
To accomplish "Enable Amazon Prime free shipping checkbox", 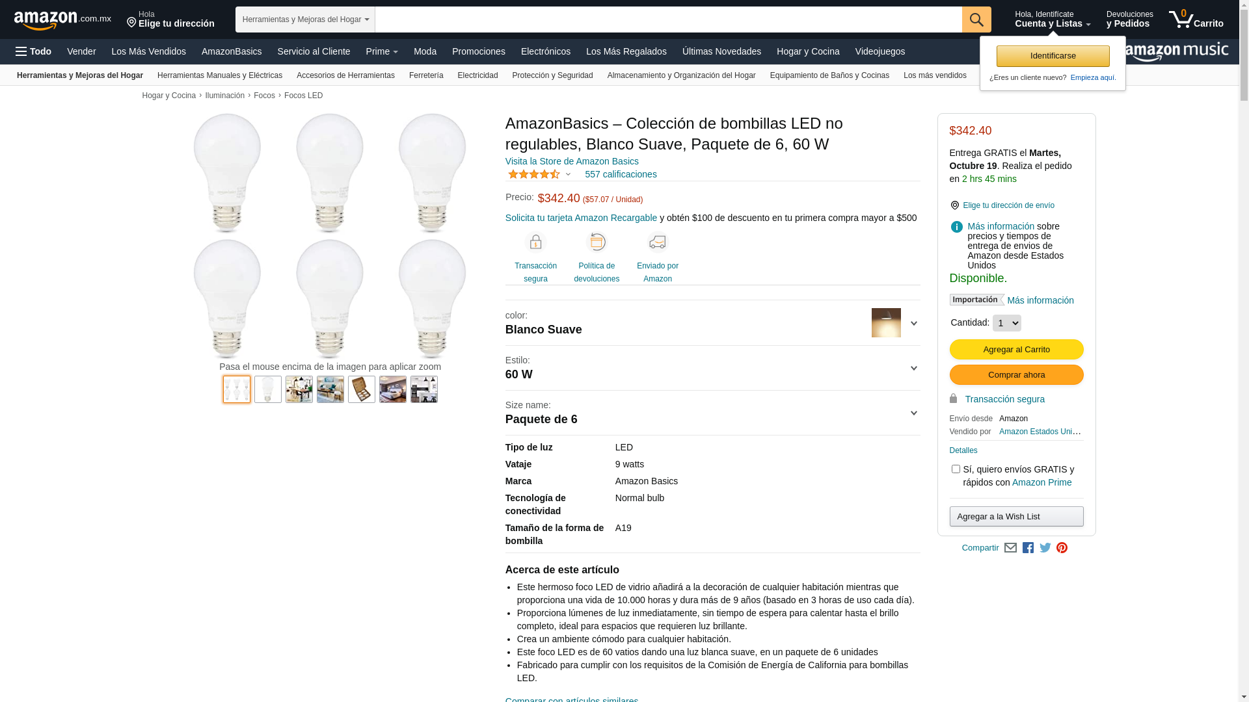I will pyautogui.click(x=956, y=469).
